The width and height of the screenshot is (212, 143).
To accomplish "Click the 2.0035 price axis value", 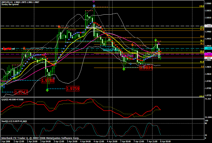I will tap(208, 11).
